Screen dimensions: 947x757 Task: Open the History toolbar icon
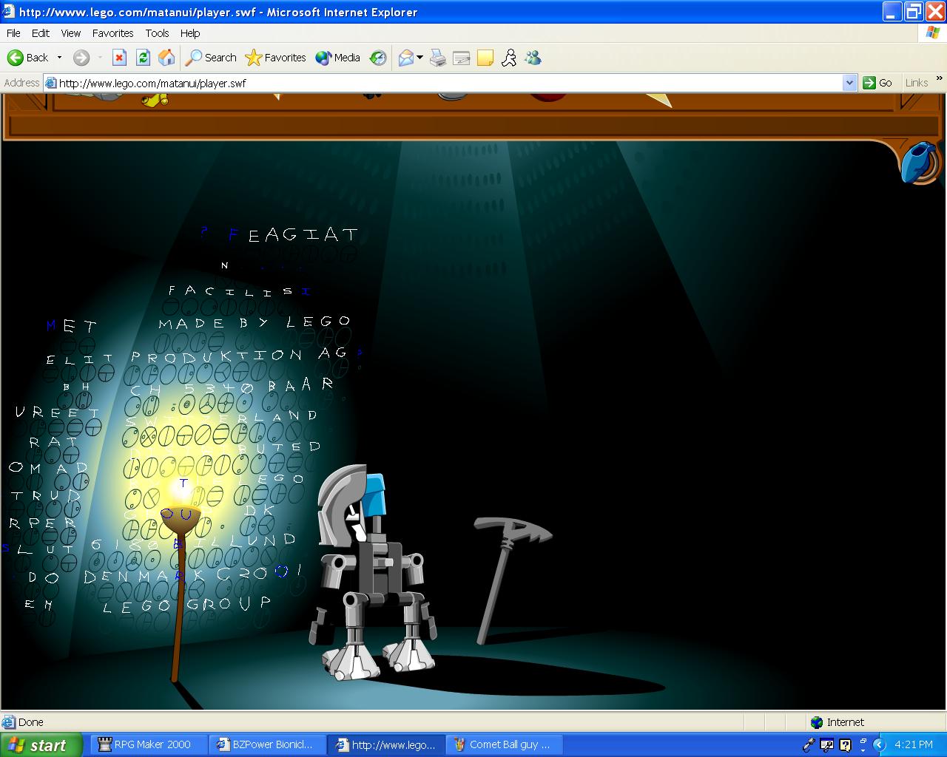point(378,58)
